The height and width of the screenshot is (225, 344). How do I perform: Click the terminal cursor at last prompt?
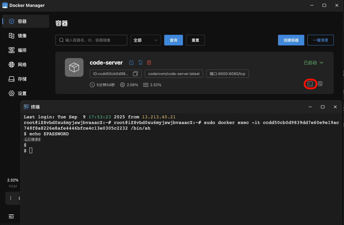31,151
